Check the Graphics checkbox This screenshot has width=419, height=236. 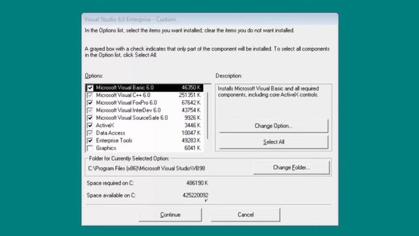90,148
